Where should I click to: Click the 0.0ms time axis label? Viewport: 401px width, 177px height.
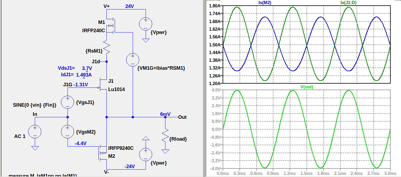(x=223, y=173)
